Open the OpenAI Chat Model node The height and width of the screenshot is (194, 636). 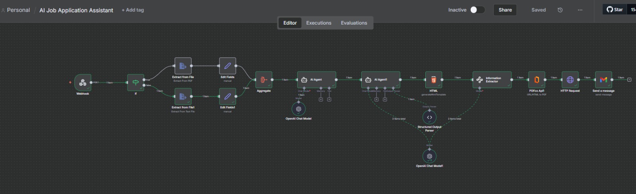(x=299, y=109)
